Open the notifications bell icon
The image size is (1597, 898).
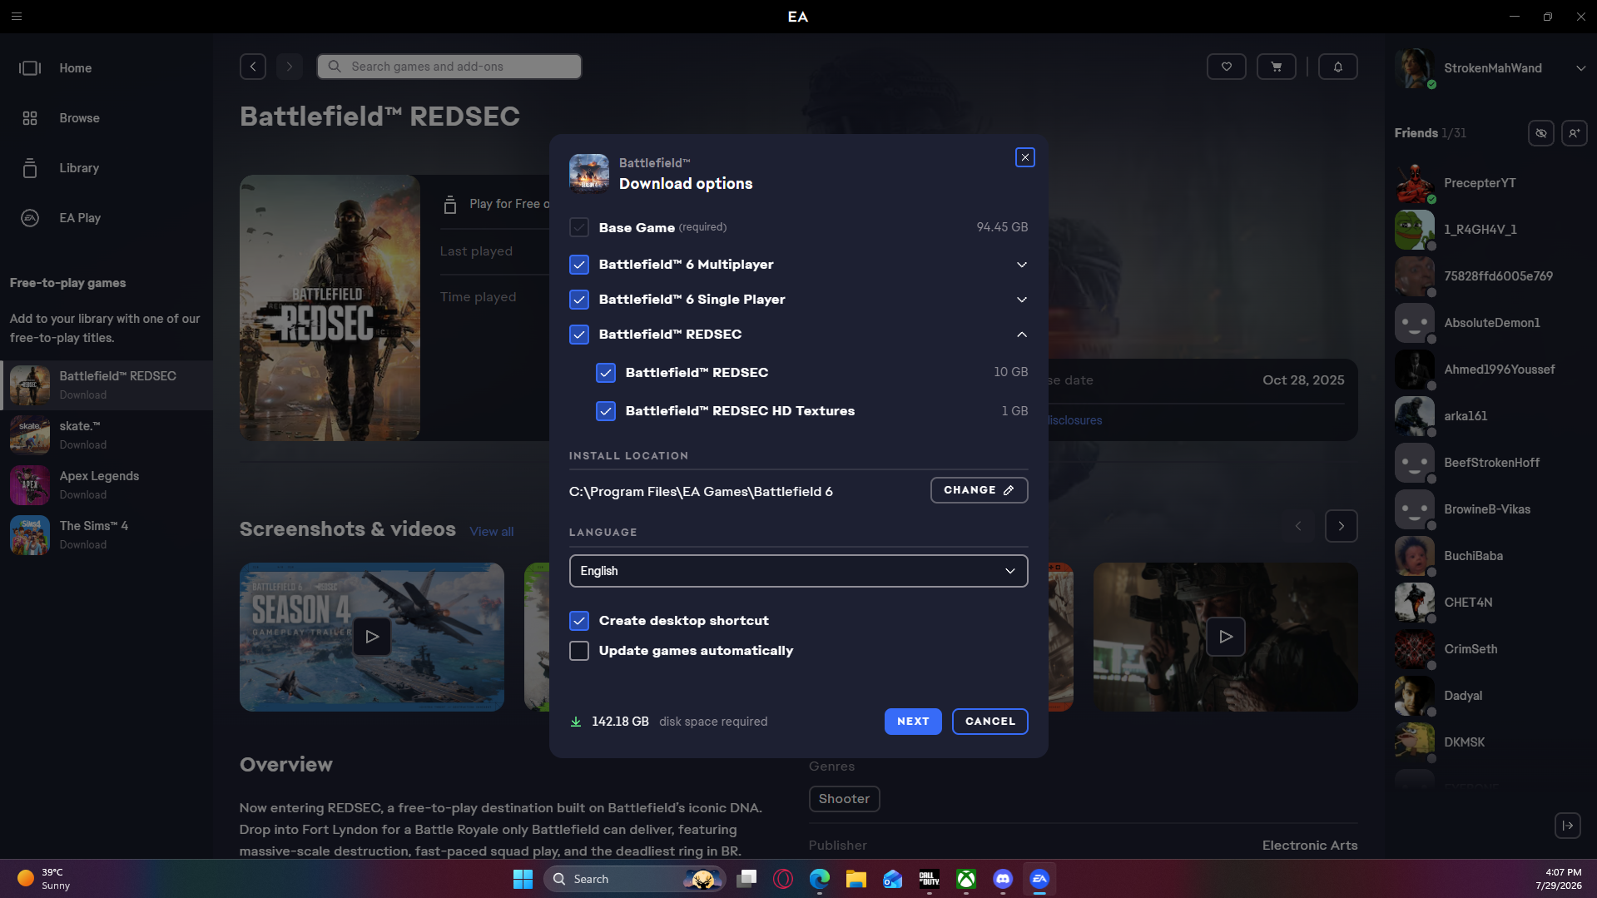[x=1337, y=67]
